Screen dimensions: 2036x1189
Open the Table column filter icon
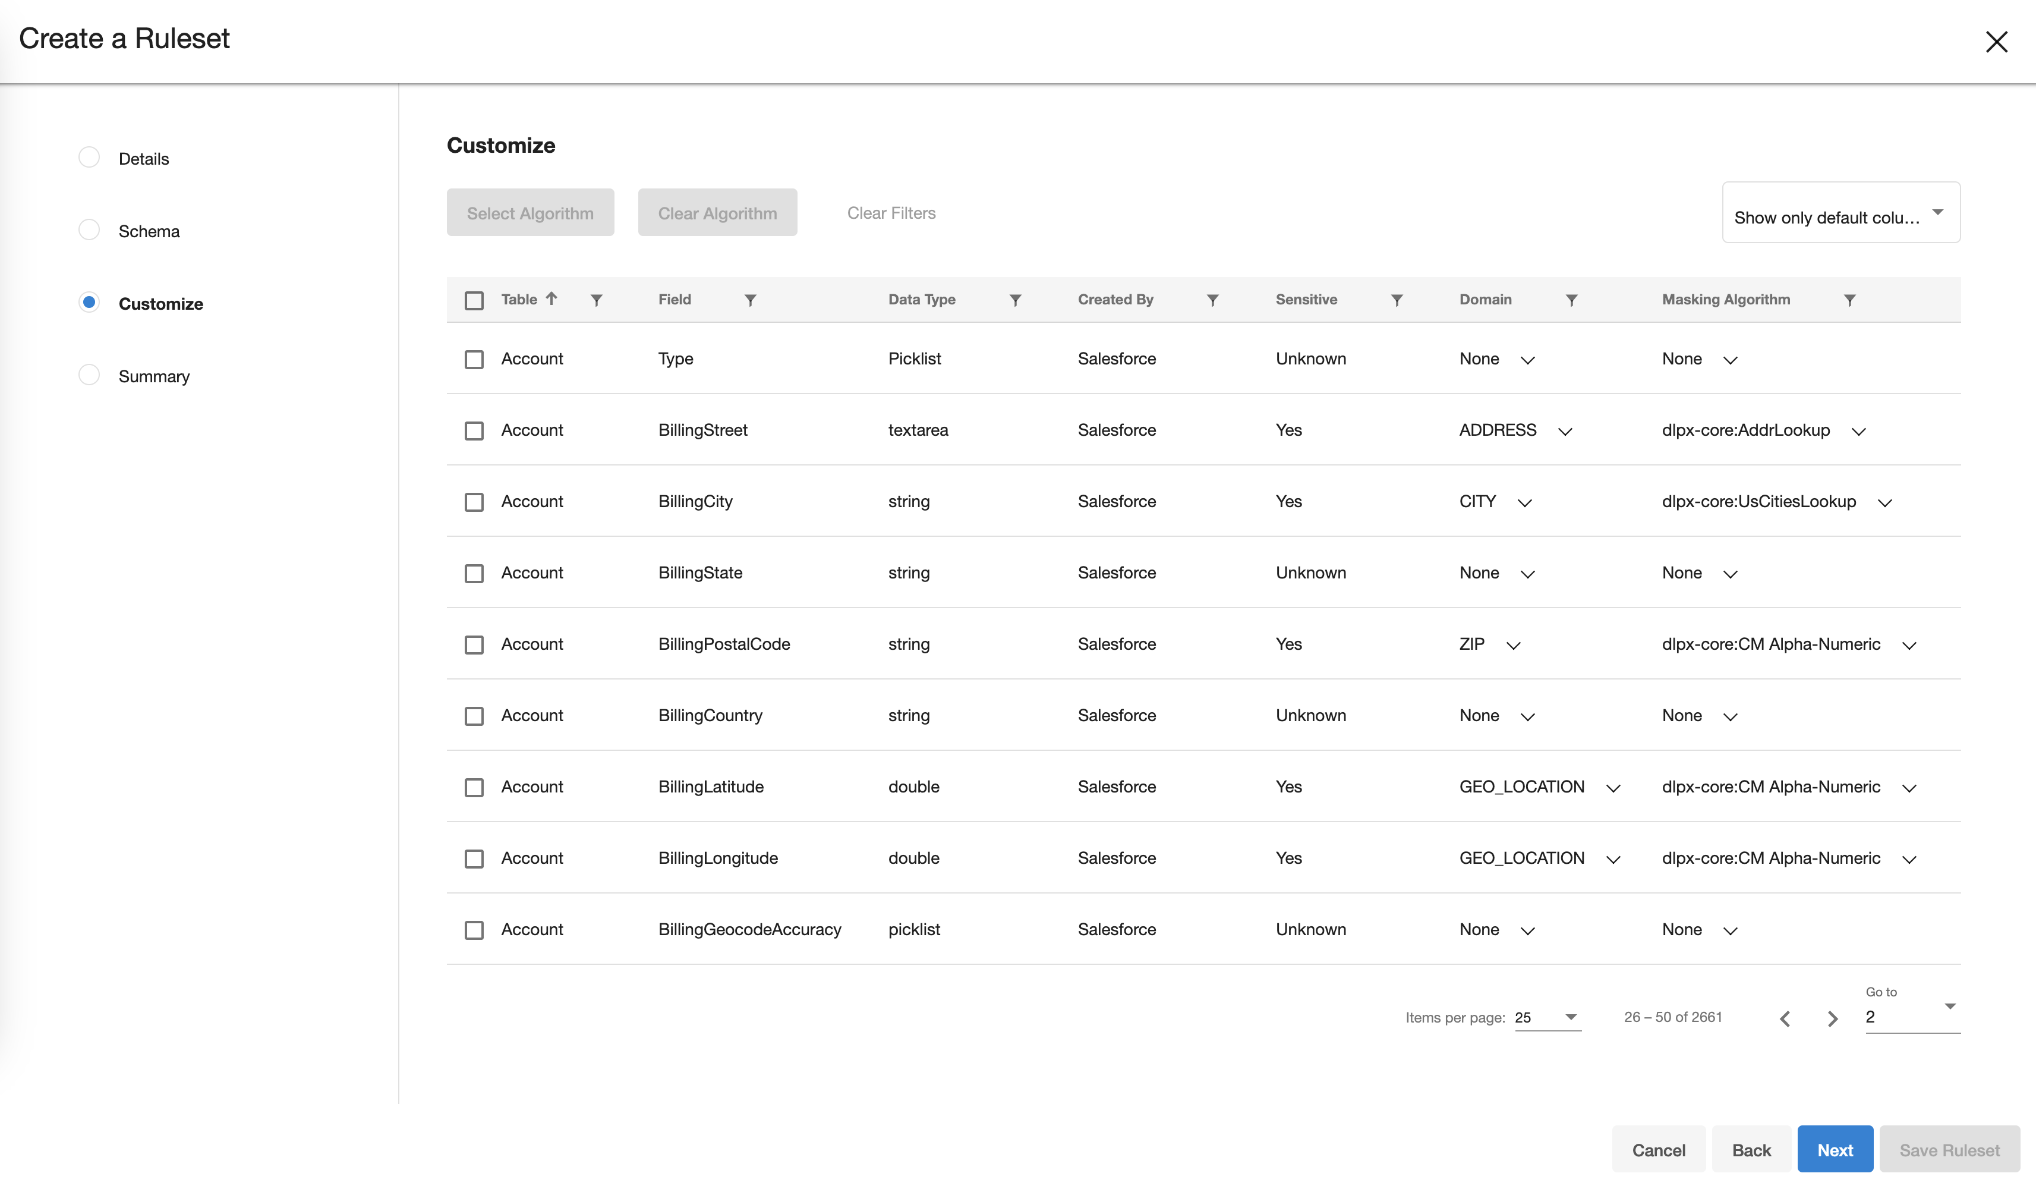[x=596, y=300]
